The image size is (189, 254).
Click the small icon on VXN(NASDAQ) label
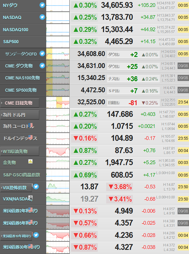(30, 198)
